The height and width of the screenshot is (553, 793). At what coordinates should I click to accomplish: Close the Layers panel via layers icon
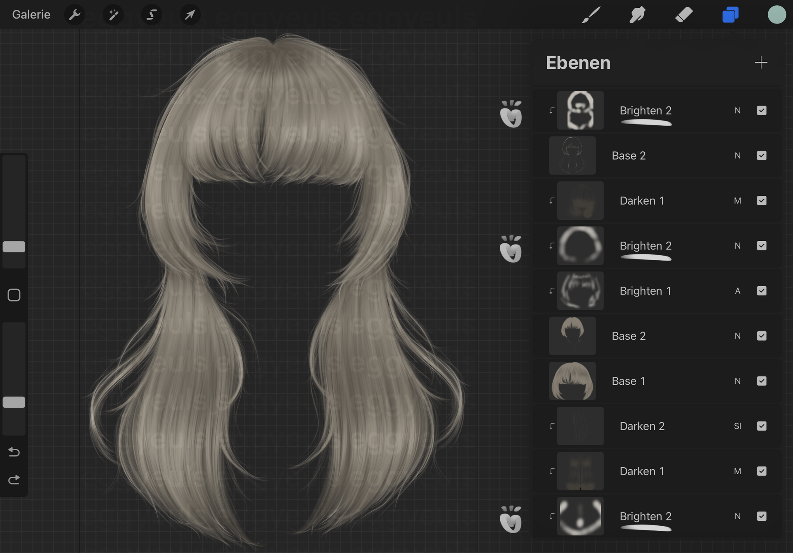pos(730,15)
